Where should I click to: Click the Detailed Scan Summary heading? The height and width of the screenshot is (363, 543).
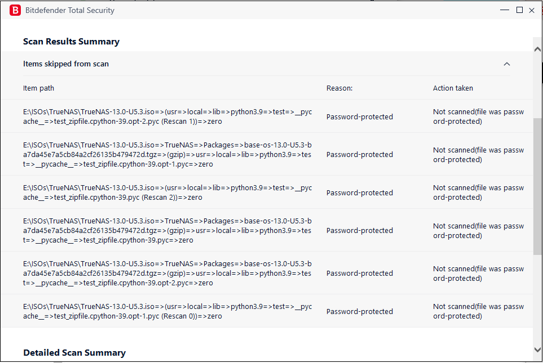[x=74, y=353]
